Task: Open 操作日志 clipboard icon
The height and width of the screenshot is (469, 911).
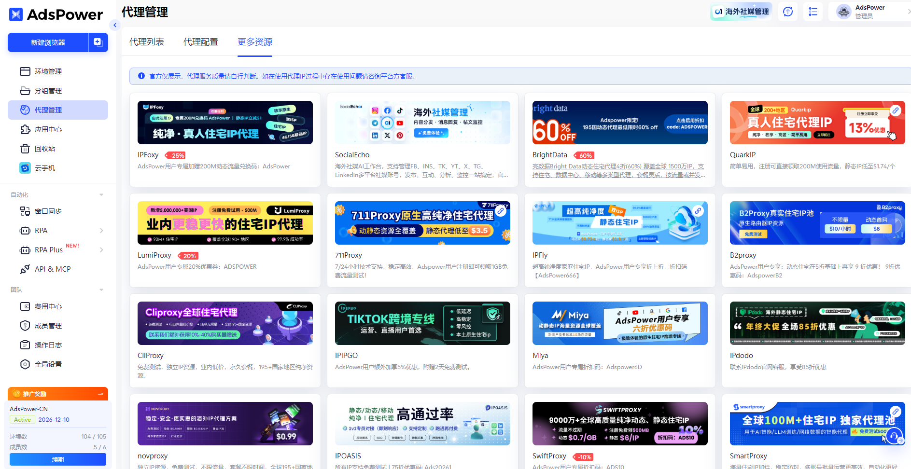Action: pyautogui.click(x=25, y=345)
